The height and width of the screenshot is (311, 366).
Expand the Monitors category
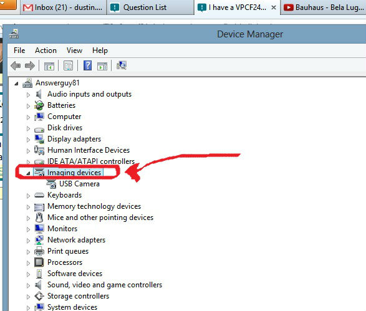point(28,229)
